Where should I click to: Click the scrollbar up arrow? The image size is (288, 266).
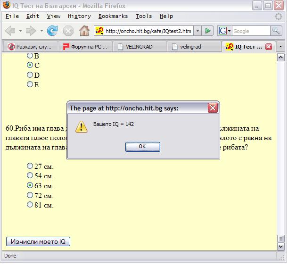tap(280, 58)
